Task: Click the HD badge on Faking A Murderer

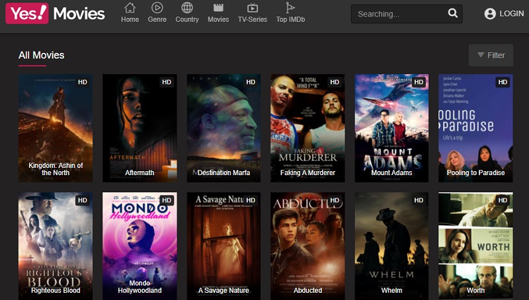Action: click(x=335, y=82)
